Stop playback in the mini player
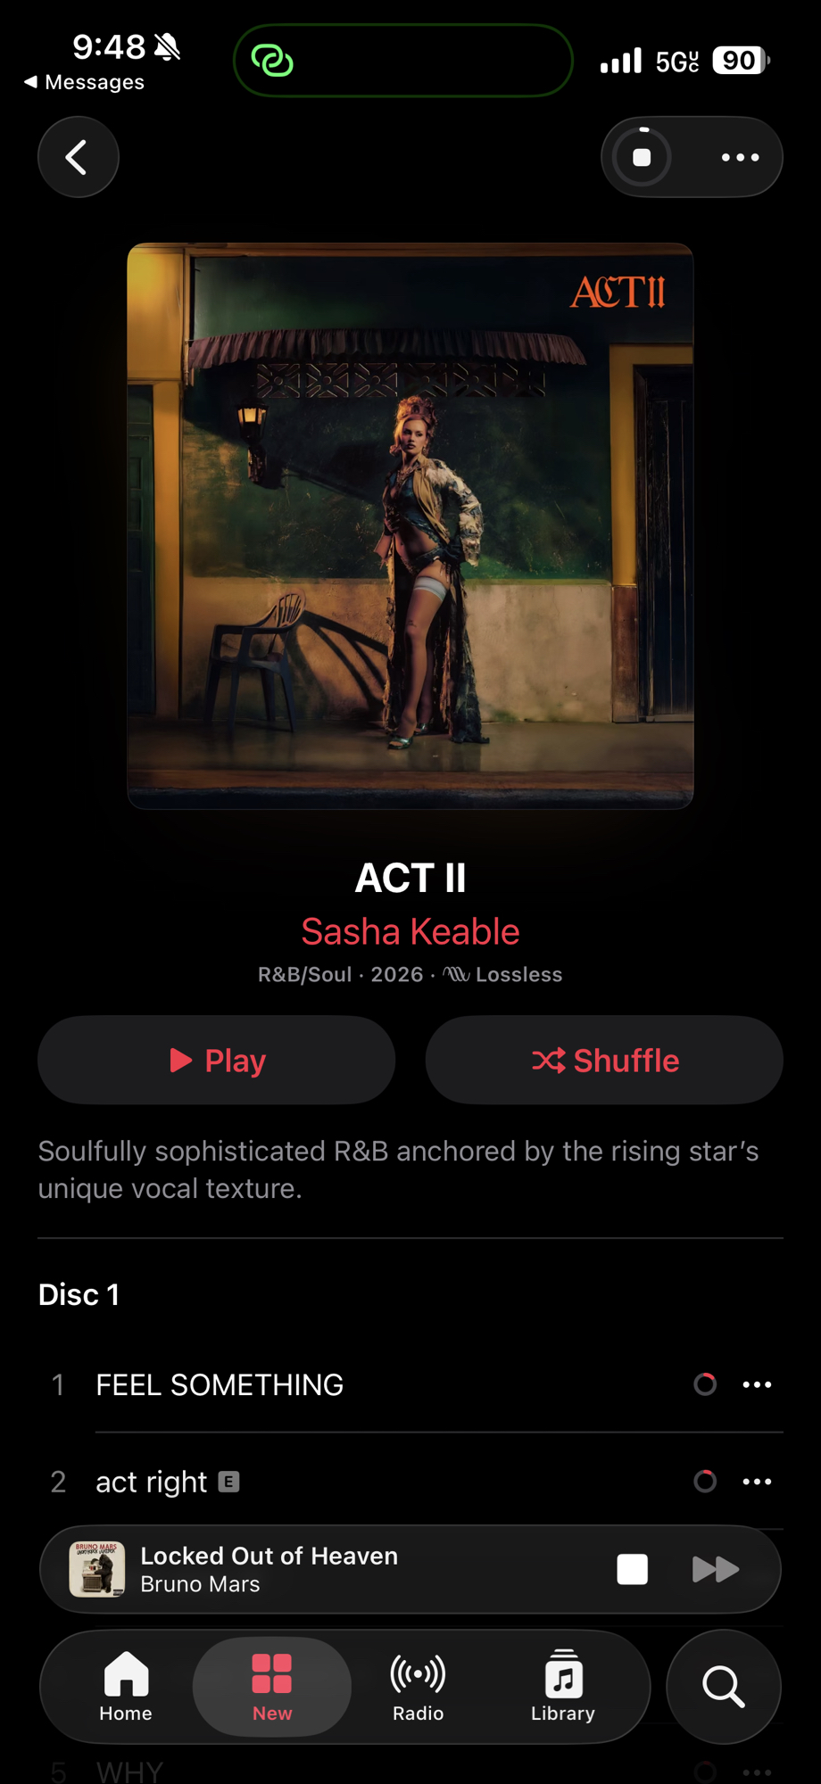 click(x=632, y=1569)
